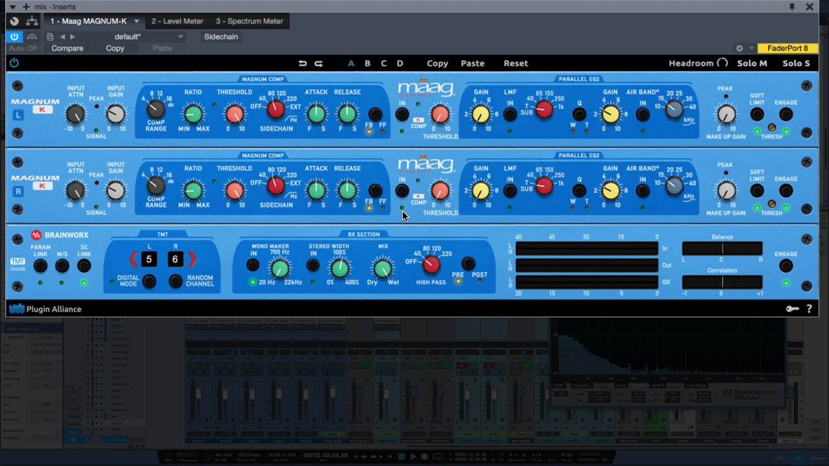Adjust the Headroom knob icon
This screenshot has height=466, width=829.
coord(722,63)
